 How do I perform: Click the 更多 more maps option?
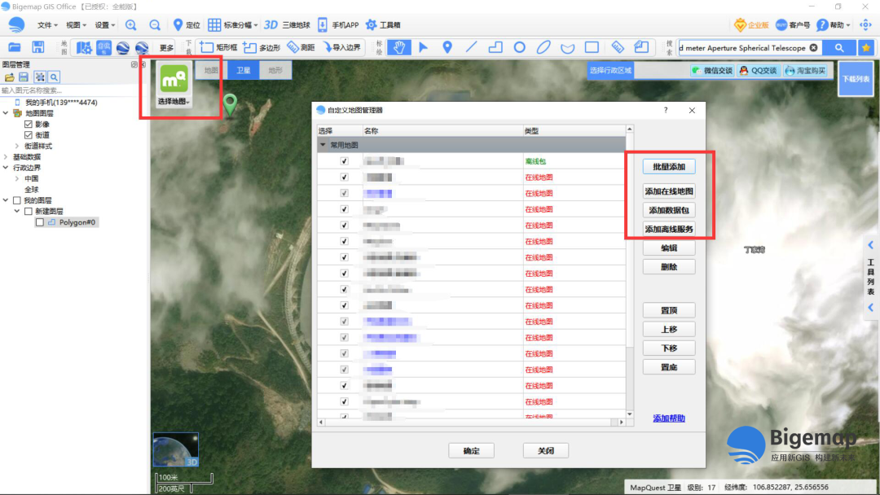(x=167, y=48)
